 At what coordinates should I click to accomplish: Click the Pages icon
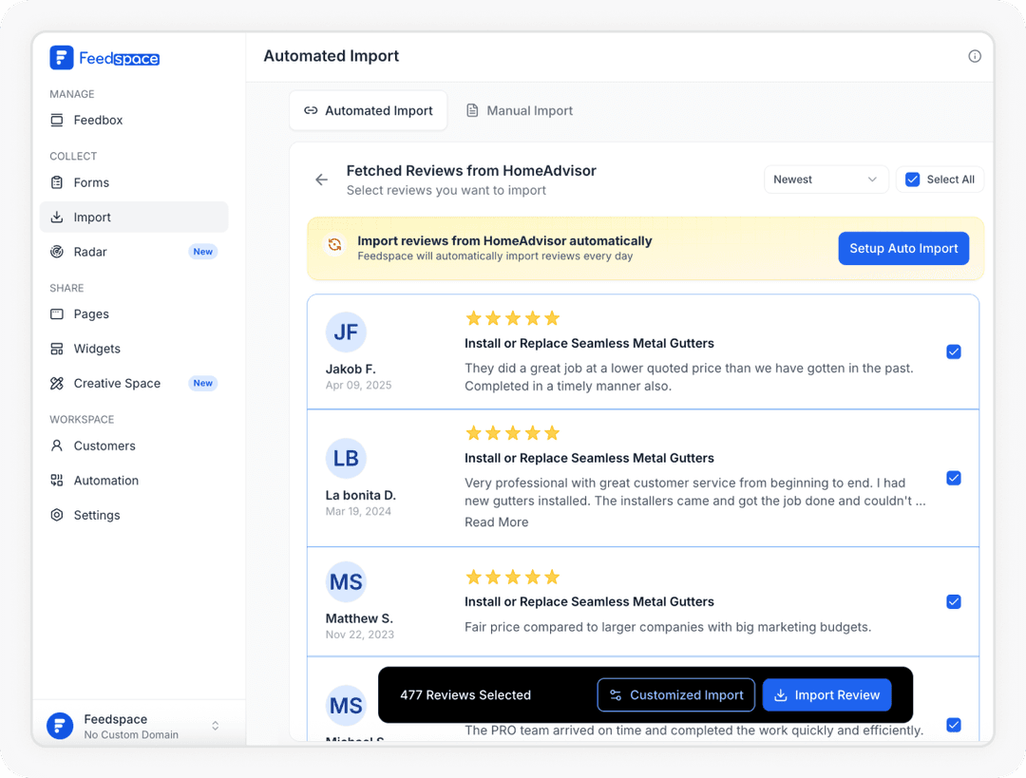tap(57, 314)
